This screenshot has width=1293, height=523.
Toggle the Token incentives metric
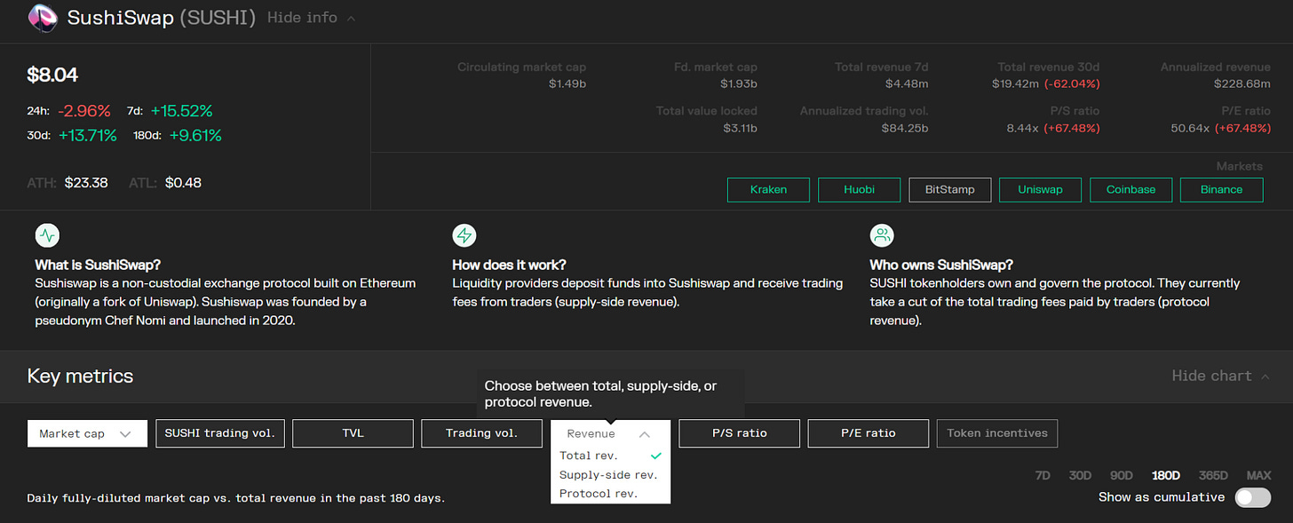(997, 433)
